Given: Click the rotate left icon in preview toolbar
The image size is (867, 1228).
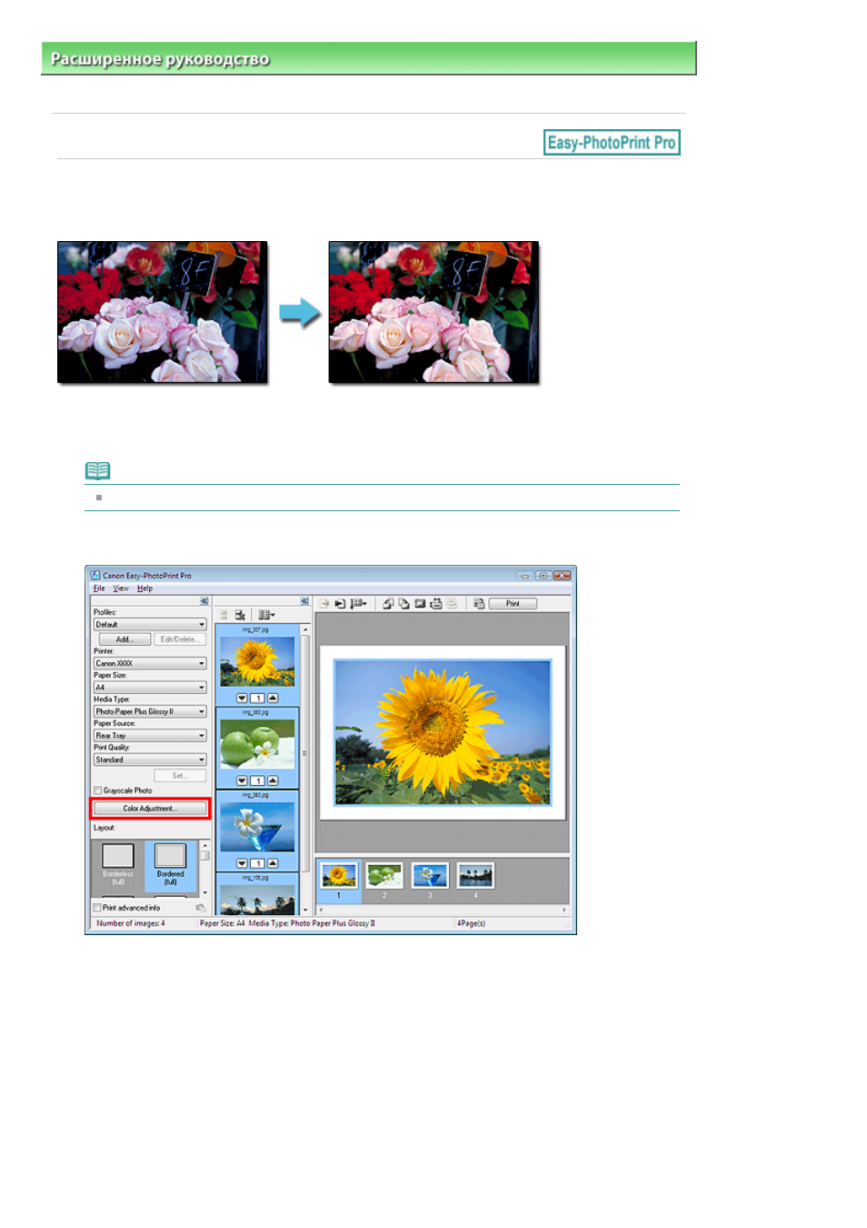Looking at the screenshot, I should pyautogui.click(x=388, y=603).
